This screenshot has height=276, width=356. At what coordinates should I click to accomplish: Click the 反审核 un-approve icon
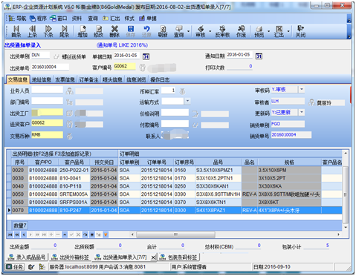(222, 31)
